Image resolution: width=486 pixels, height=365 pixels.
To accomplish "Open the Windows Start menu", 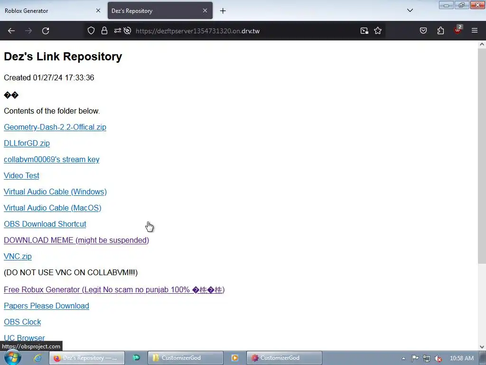I will [x=13, y=358].
